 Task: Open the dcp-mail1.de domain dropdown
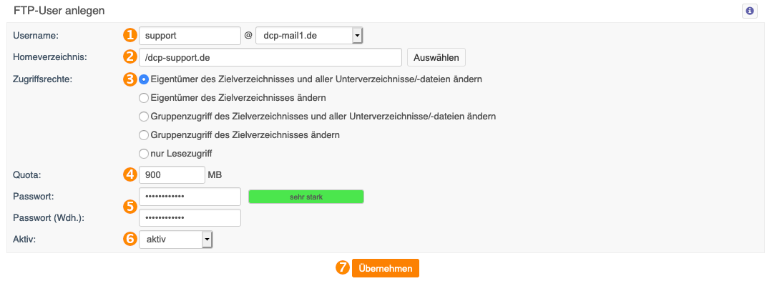point(309,36)
